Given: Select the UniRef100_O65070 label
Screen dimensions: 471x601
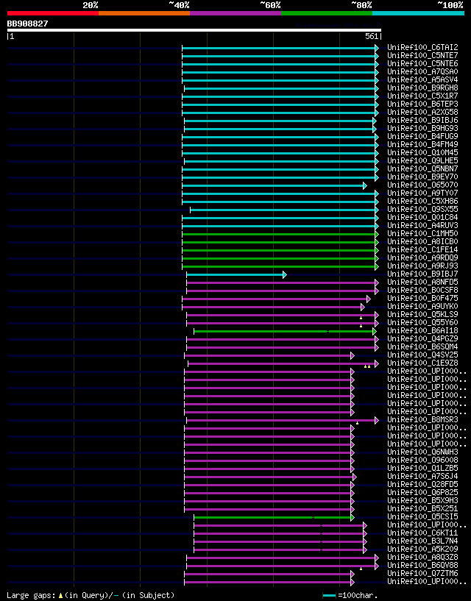Looking at the screenshot, I should pos(422,185).
